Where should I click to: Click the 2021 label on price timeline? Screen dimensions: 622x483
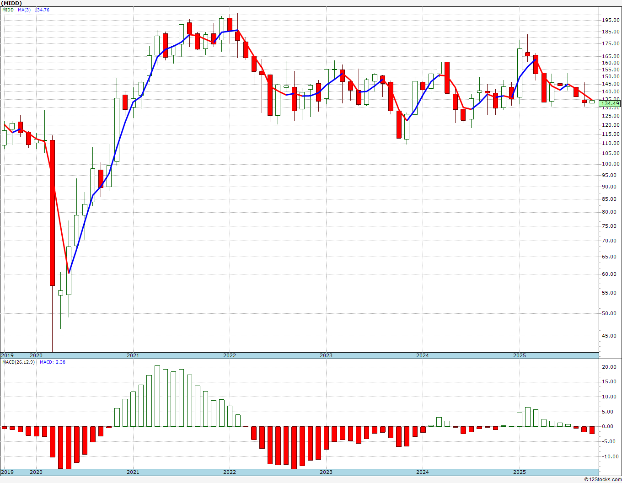pyautogui.click(x=133, y=355)
